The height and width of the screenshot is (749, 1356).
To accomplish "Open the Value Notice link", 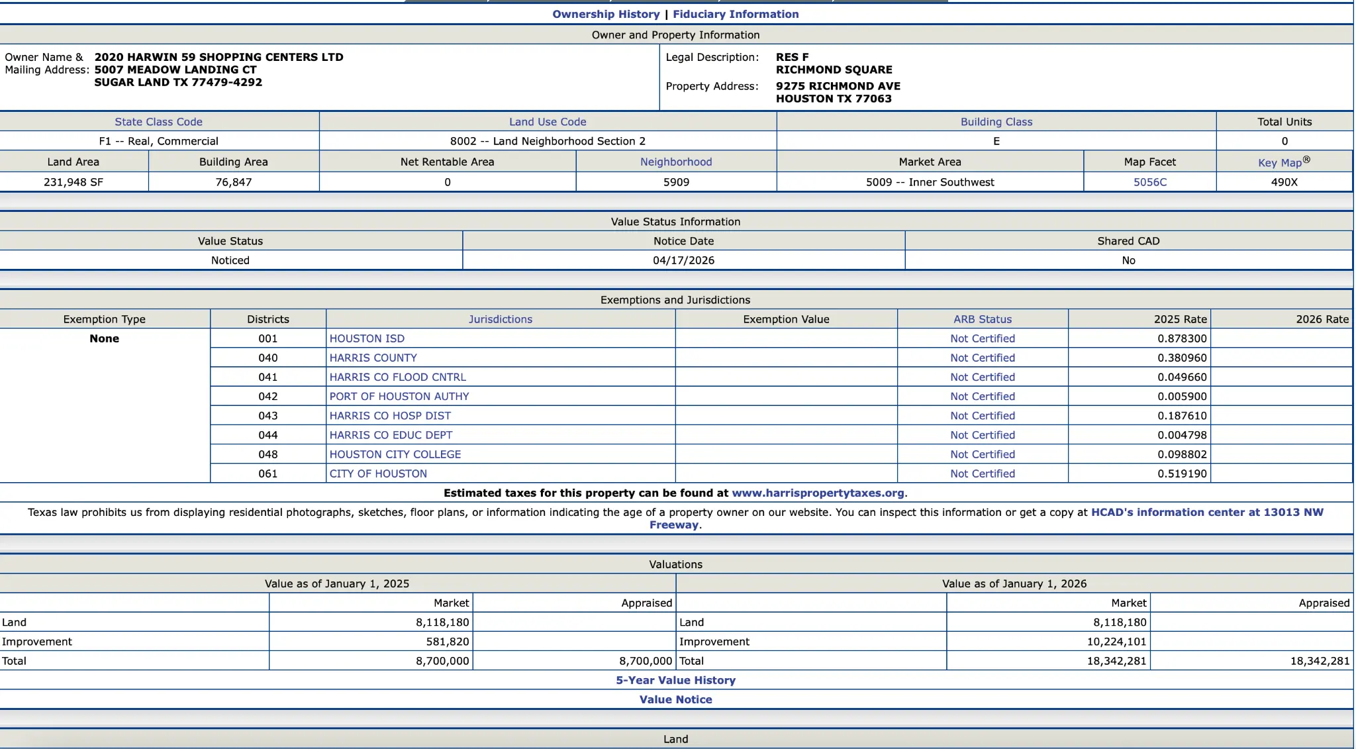I will [675, 699].
